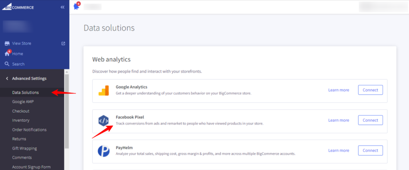
Task: Click the View Store storefront icon
Action: (7, 43)
